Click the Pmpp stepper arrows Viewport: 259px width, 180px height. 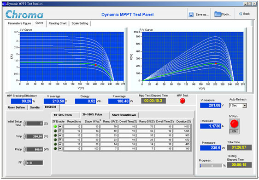click(24, 149)
